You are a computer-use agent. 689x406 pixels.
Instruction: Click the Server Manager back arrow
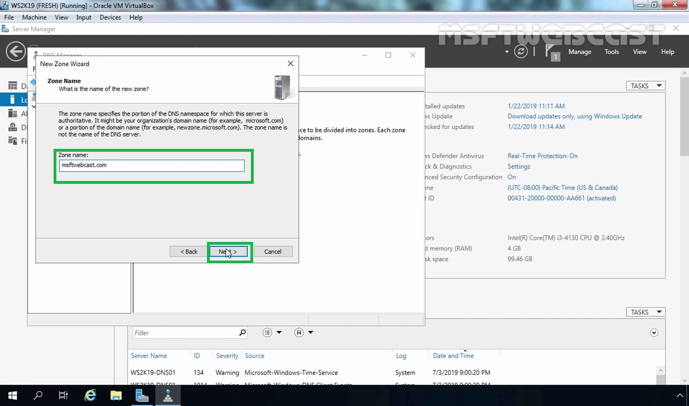point(15,51)
